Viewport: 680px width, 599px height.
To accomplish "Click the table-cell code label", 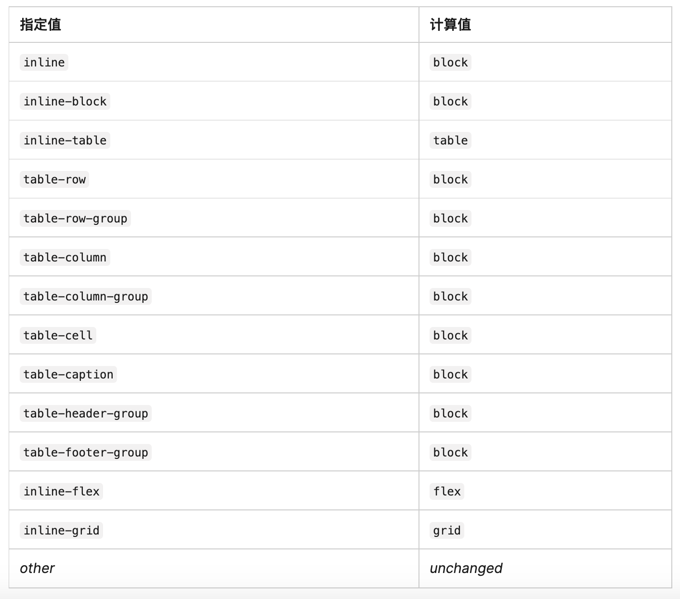I will pos(58,336).
